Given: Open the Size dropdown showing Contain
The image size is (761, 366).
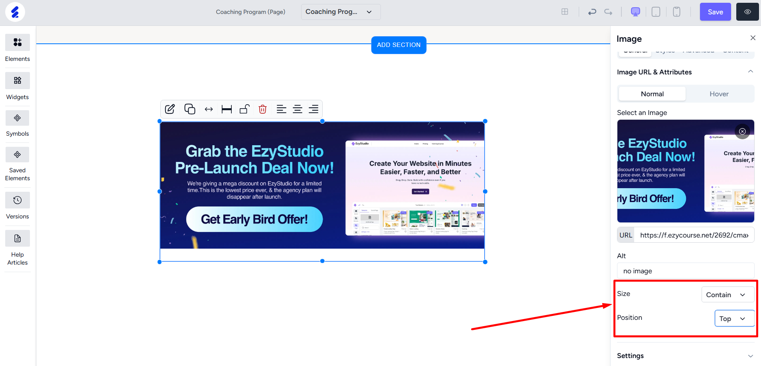Looking at the screenshot, I should (728, 295).
